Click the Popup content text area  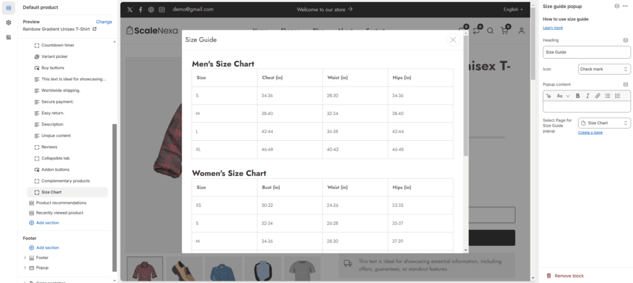click(587, 106)
